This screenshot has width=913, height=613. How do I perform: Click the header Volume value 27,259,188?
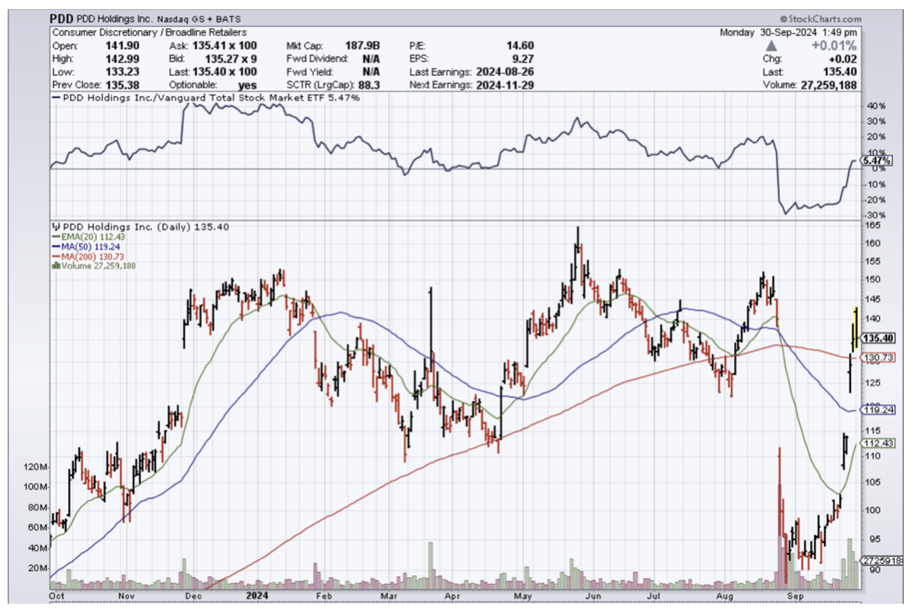(x=828, y=85)
